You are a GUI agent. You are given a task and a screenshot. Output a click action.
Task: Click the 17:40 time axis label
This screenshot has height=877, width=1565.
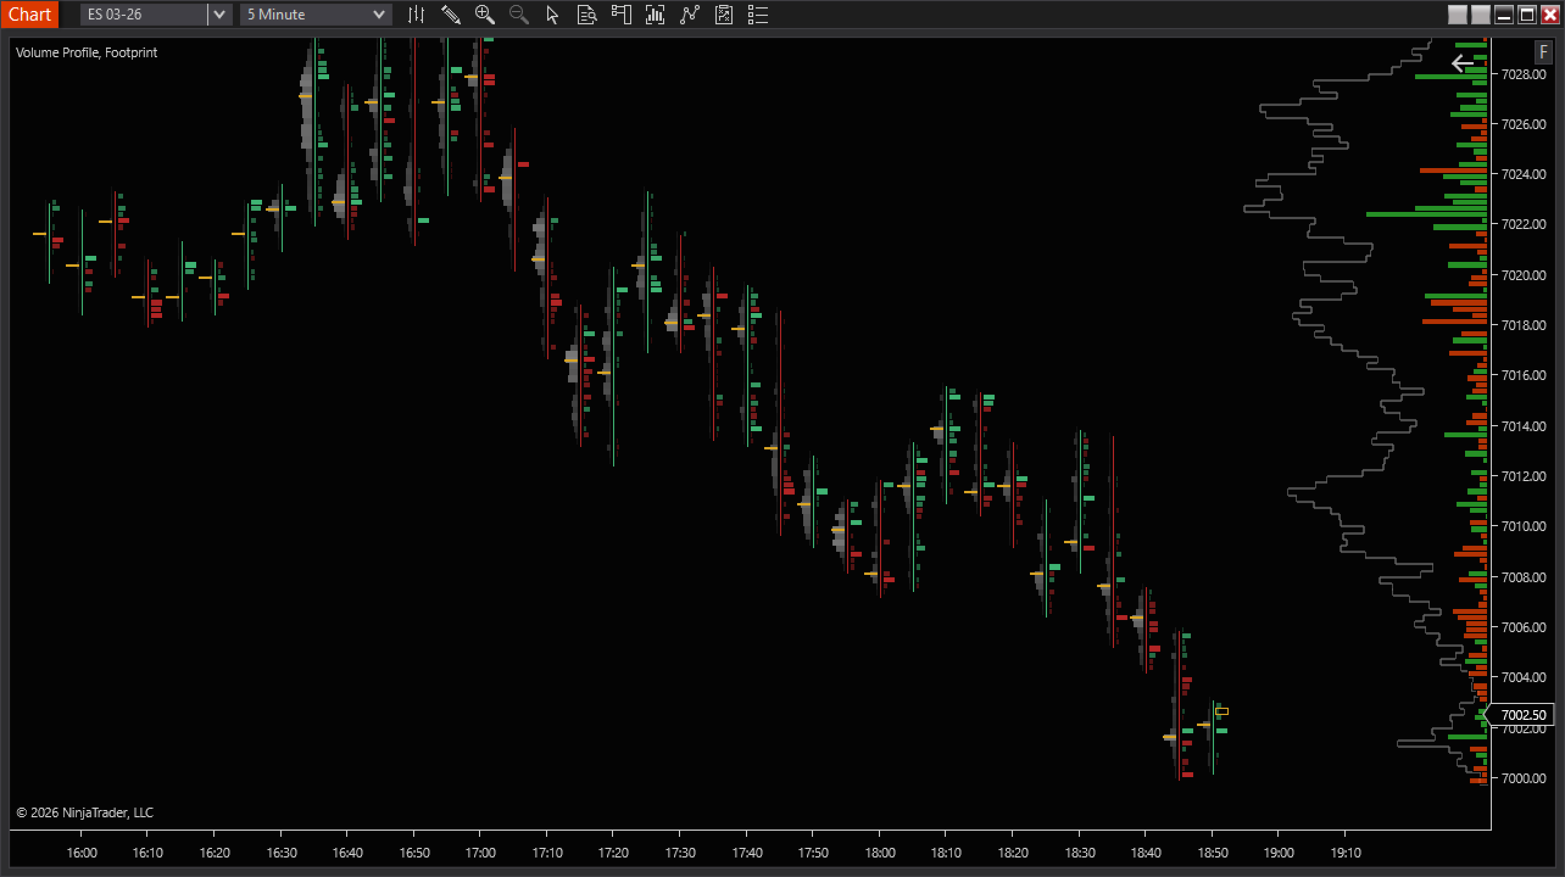747,853
